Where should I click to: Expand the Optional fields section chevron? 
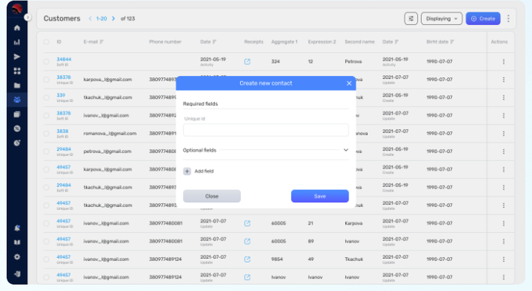pyautogui.click(x=346, y=150)
